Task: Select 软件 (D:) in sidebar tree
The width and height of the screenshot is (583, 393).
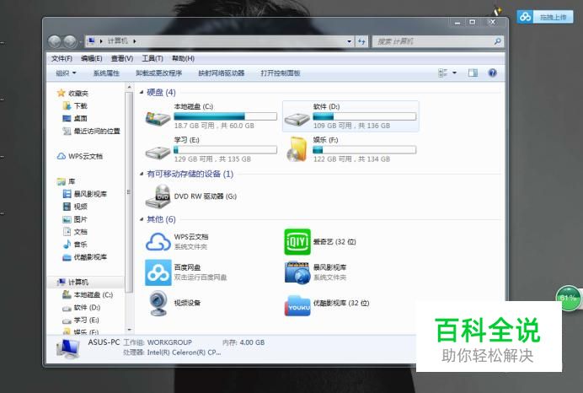Action: [82, 308]
